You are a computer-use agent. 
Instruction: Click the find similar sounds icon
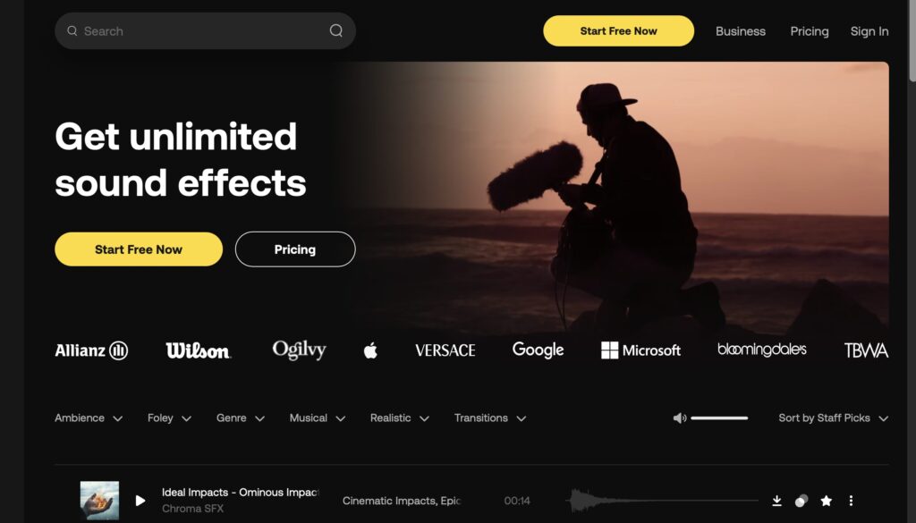(801, 501)
